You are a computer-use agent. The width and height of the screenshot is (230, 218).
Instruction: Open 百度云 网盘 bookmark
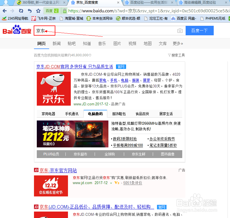pyautogui.click(x=183, y=18)
